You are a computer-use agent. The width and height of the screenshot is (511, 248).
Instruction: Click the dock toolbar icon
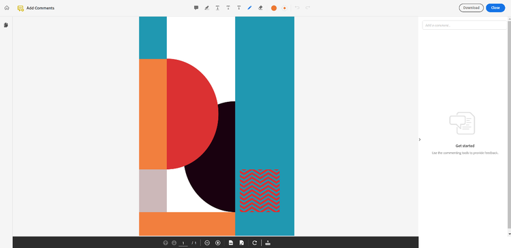point(268,243)
